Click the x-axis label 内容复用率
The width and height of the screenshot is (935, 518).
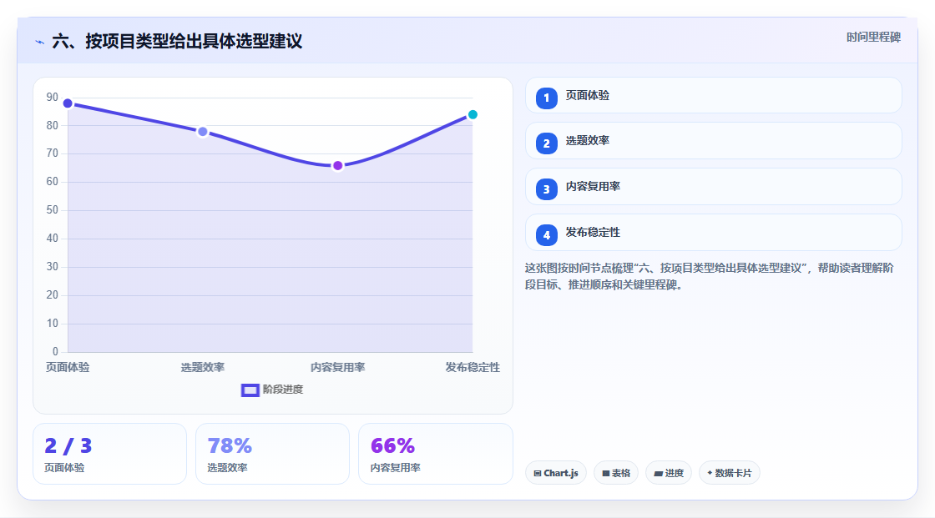337,367
